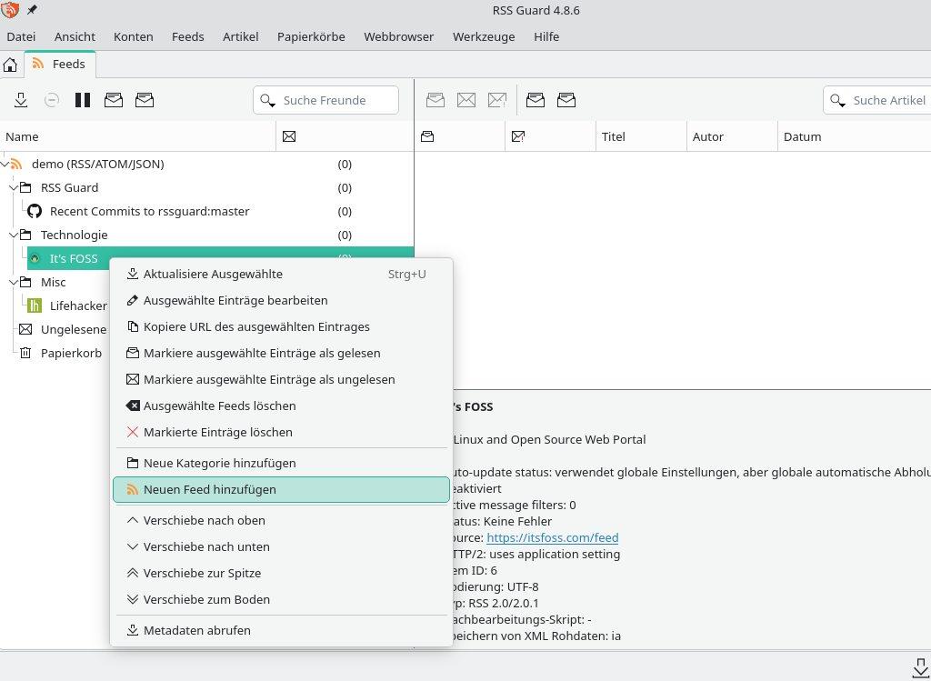Open the Home tab with the house icon
The height and width of the screenshot is (681, 931).
pyautogui.click(x=9, y=64)
